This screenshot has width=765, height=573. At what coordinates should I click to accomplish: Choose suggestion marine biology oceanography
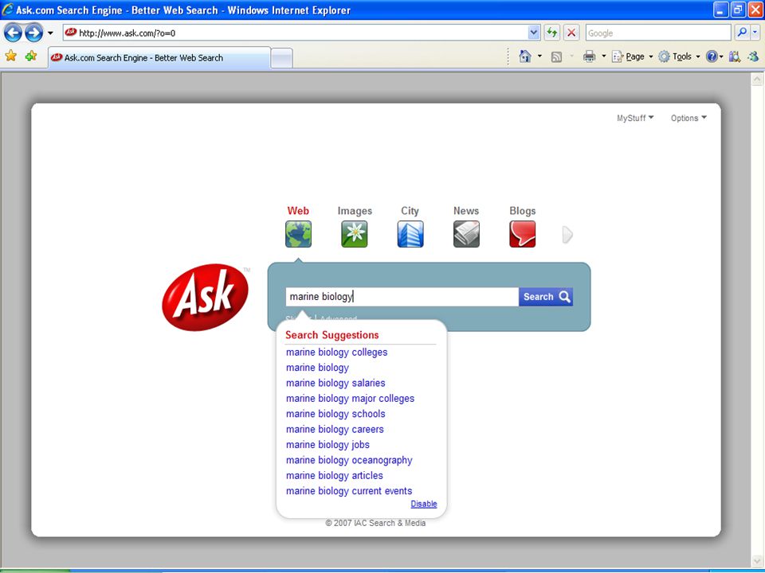pyautogui.click(x=349, y=461)
